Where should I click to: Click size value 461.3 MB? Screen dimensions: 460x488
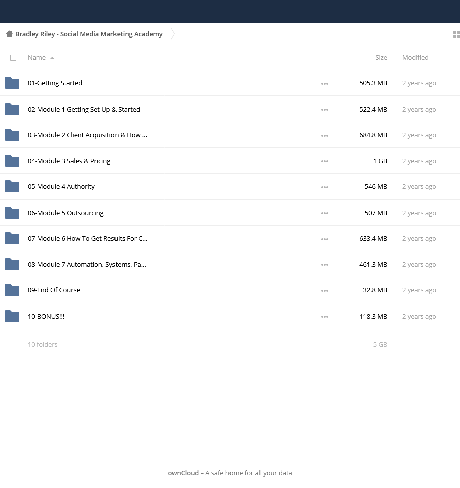(x=373, y=264)
